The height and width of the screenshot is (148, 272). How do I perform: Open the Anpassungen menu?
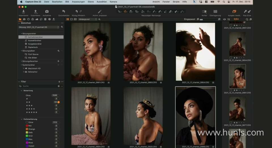pyautogui.click(x=78, y=2)
